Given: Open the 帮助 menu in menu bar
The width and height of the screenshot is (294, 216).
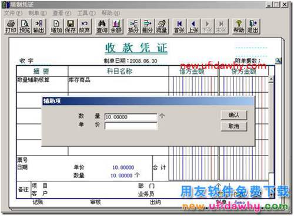Looking at the screenshot, I should coord(111,13).
